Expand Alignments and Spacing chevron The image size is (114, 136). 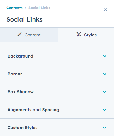[105, 110]
